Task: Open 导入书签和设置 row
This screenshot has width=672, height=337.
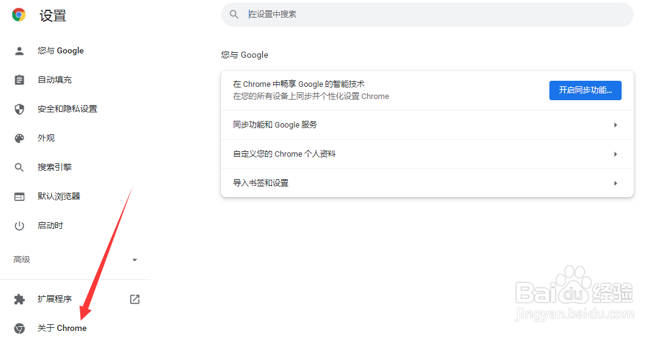Action: [x=427, y=183]
